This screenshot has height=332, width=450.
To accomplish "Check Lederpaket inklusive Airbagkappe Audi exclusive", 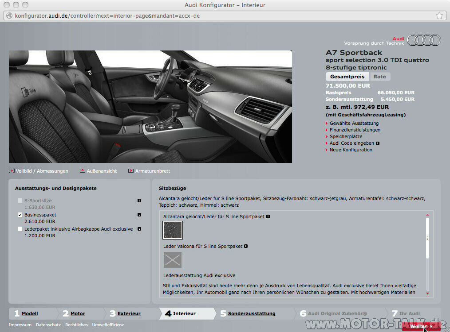I will tap(20, 229).
